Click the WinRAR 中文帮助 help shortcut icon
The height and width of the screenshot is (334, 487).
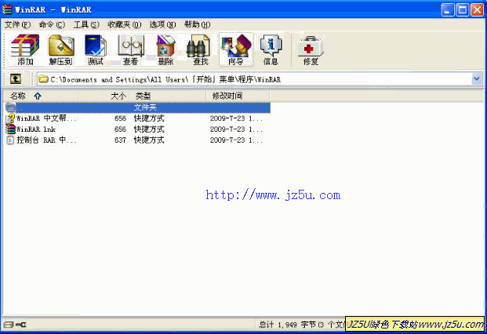[10, 118]
